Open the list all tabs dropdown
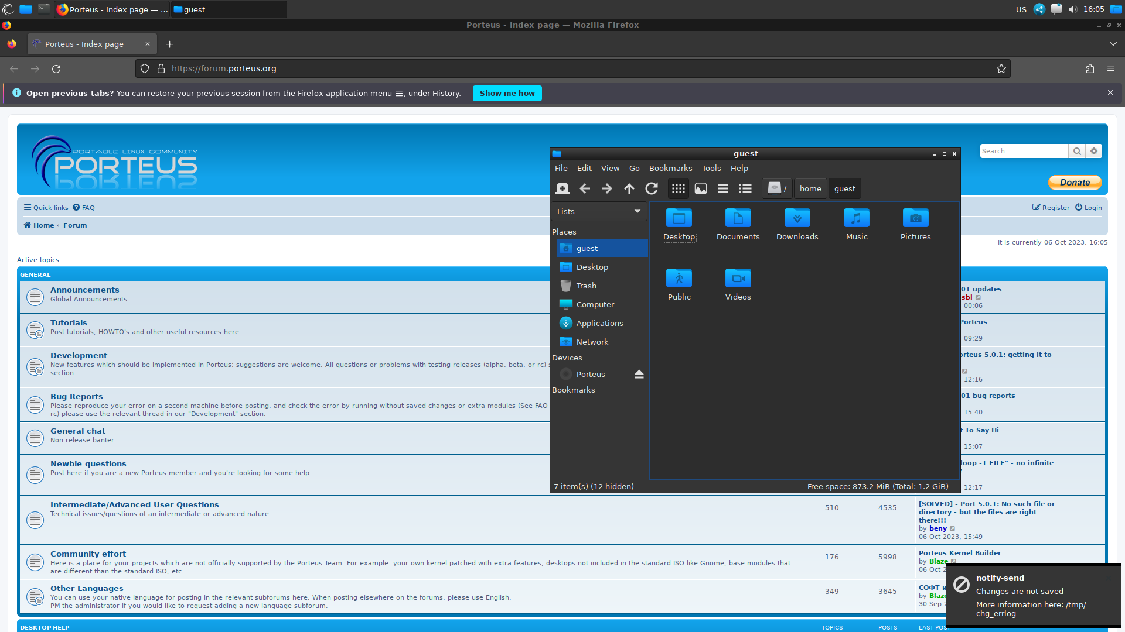 1113,44
